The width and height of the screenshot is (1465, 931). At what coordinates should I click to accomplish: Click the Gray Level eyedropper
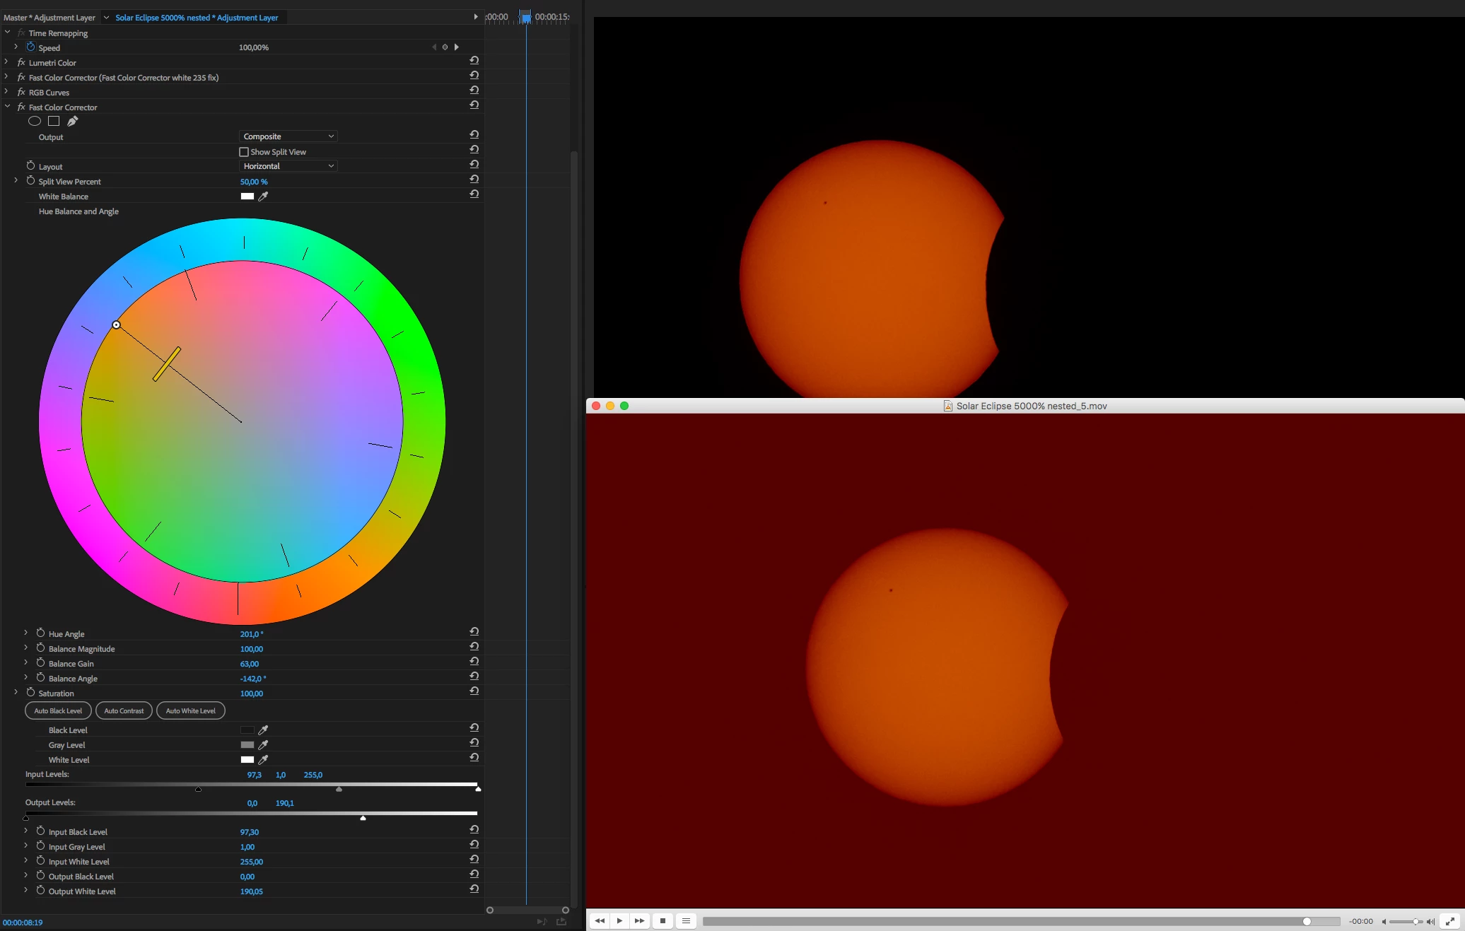[263, 745]
